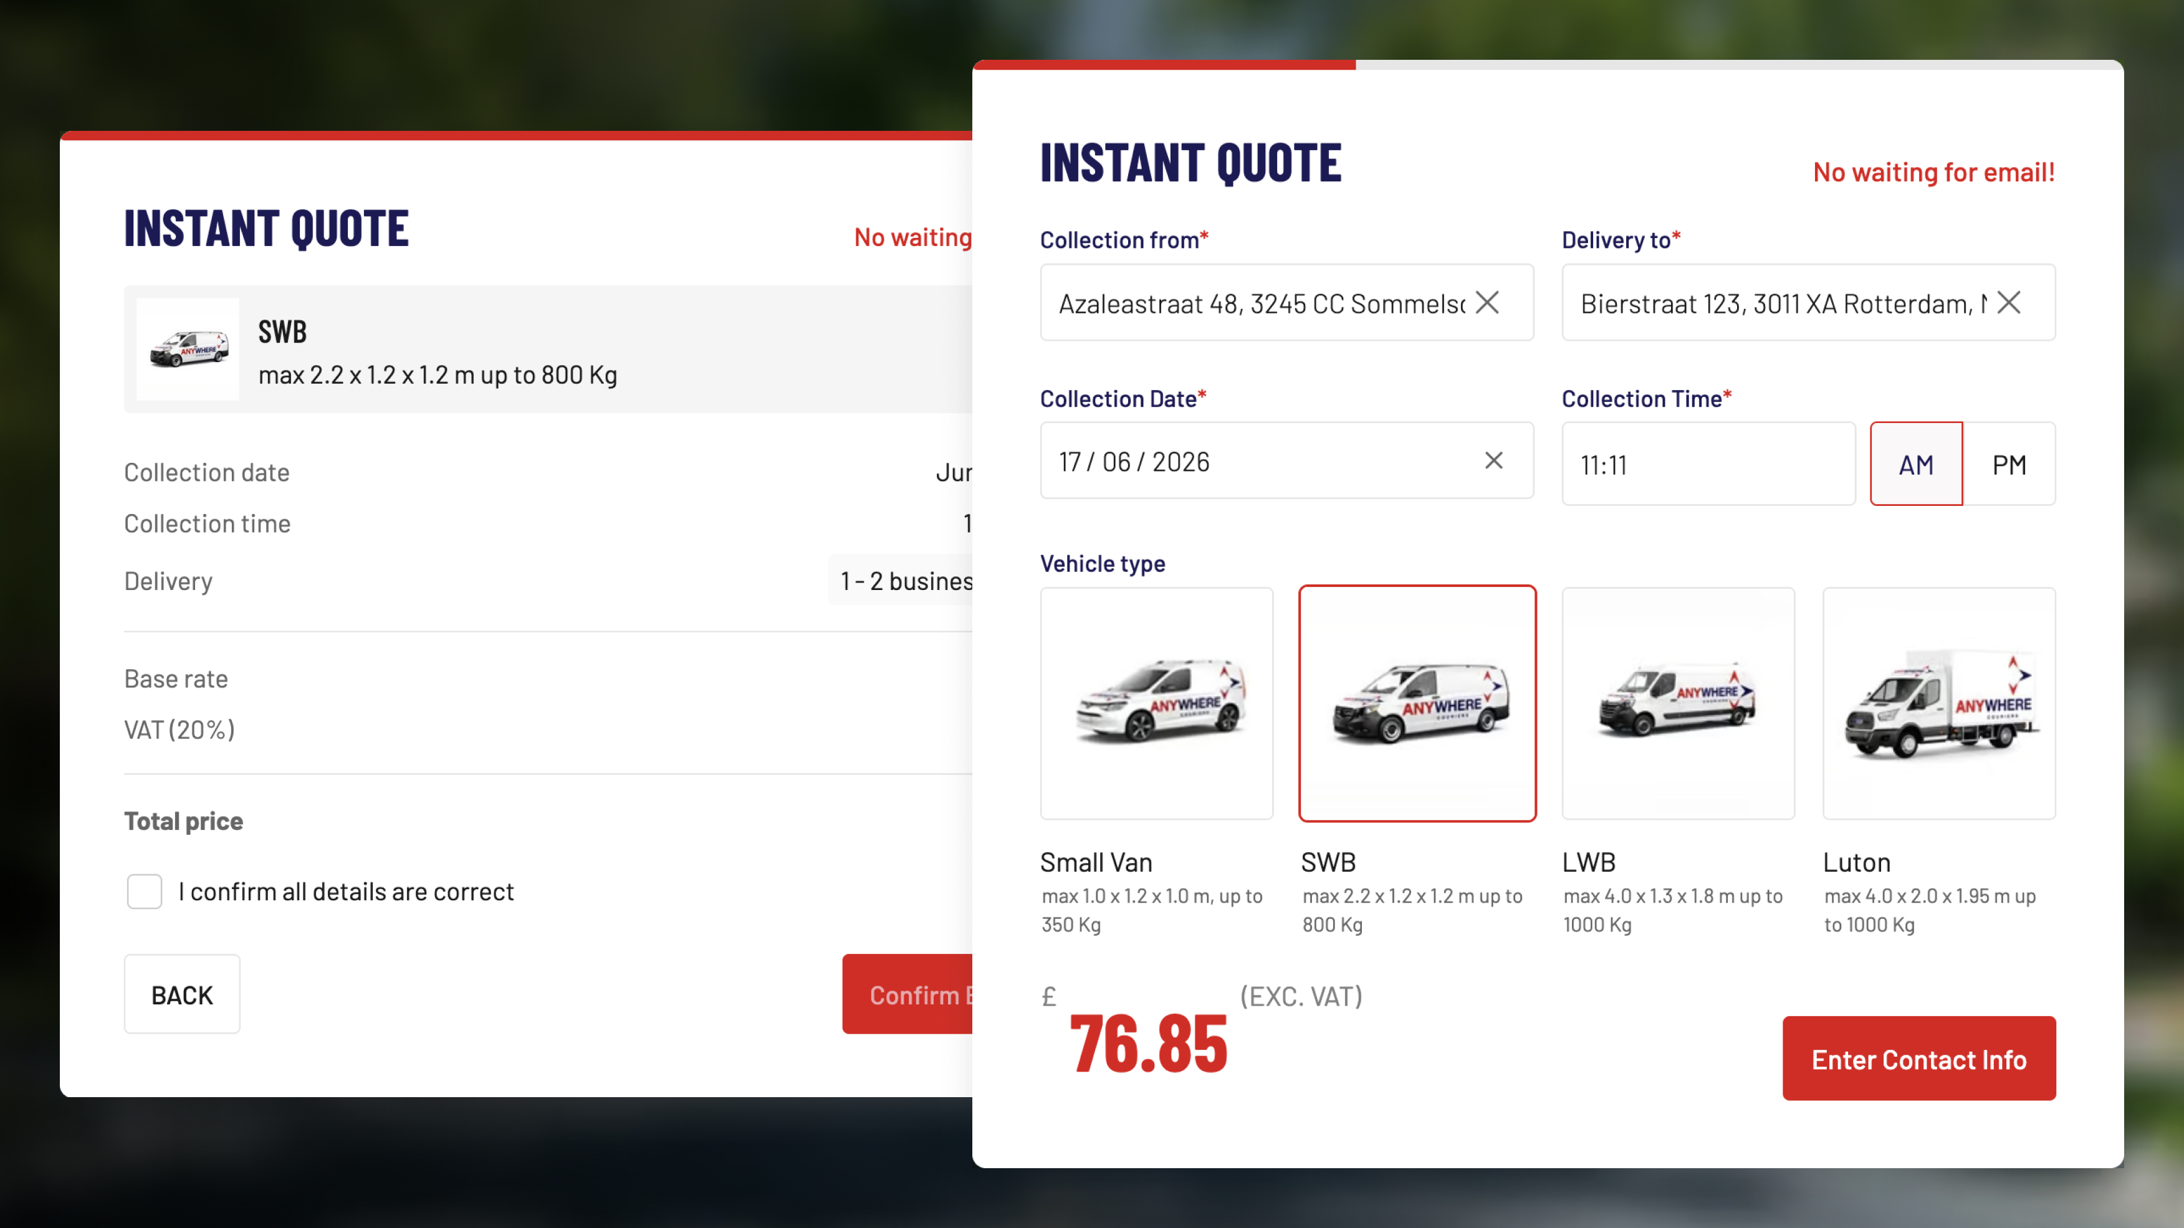Image resolution: width=2184 pixels, height=1228 pixels.
Task: Click 'Luton' vehicle name label
Action: (1857, 863)
